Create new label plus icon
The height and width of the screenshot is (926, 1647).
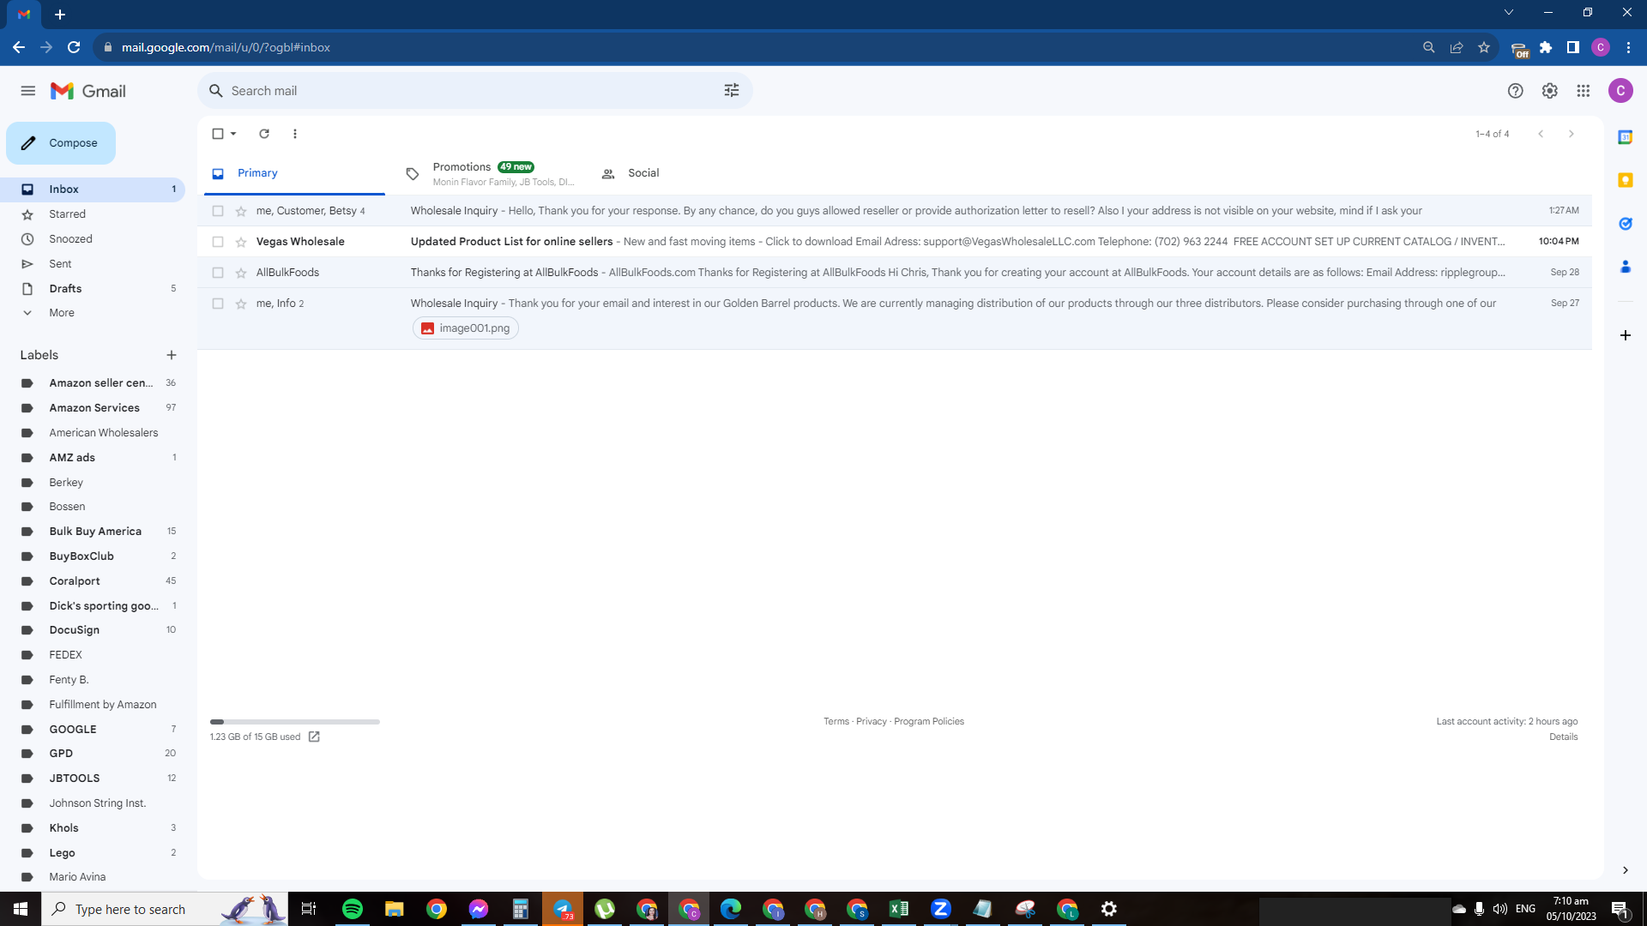click(x=172, y=355)
